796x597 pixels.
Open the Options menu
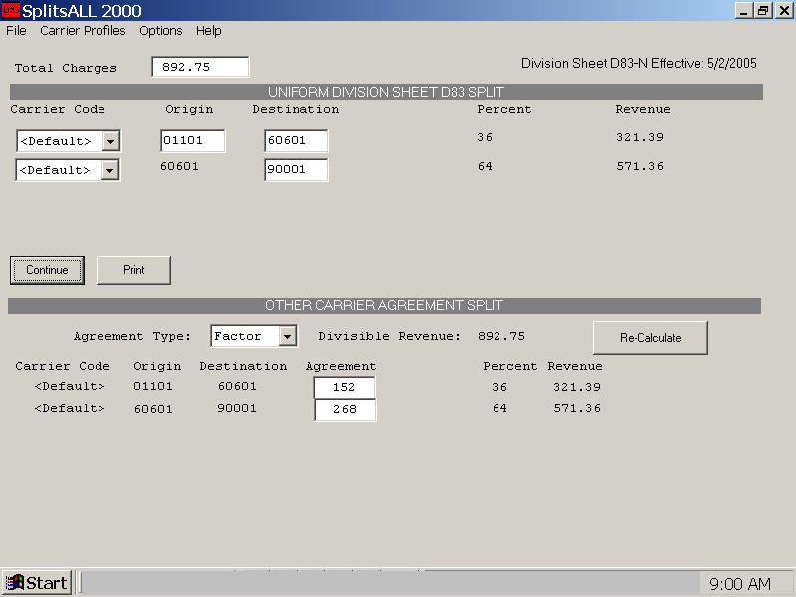tap(160, 31)
